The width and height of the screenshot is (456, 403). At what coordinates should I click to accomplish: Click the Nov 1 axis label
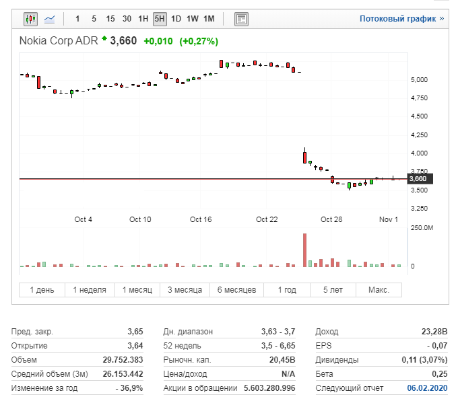(388, 219)
